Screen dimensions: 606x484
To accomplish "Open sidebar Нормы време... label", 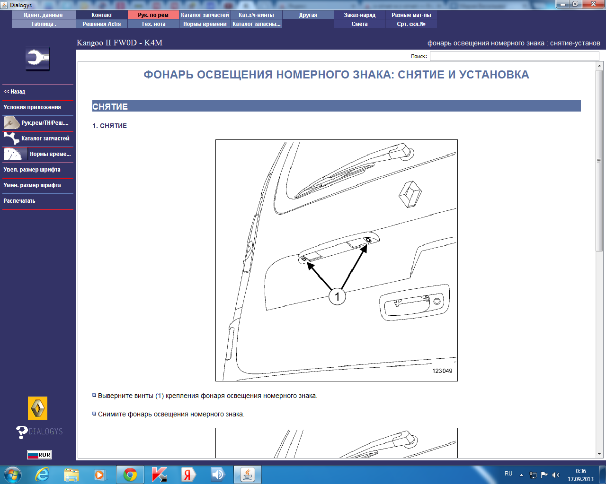I will [x=50, y=154].
